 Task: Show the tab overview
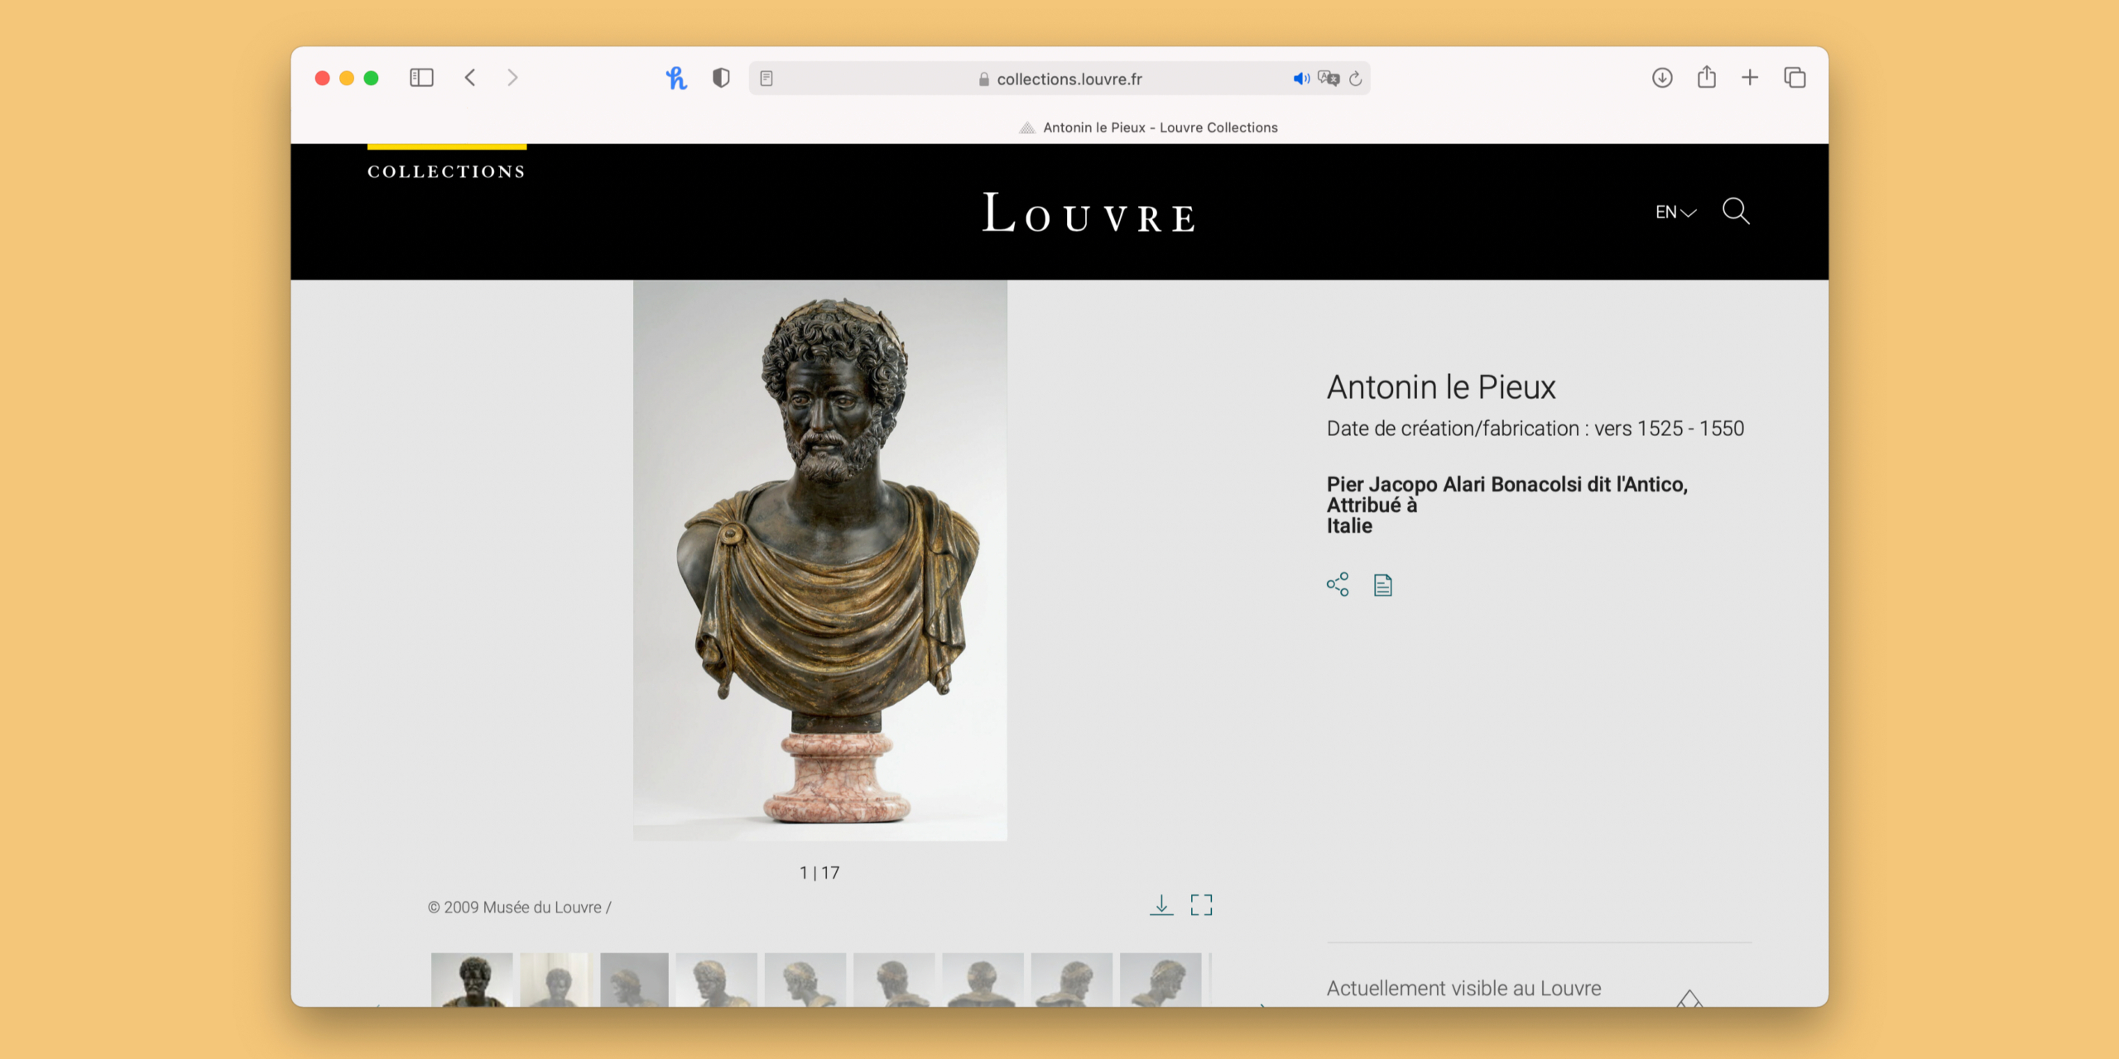1795,78
